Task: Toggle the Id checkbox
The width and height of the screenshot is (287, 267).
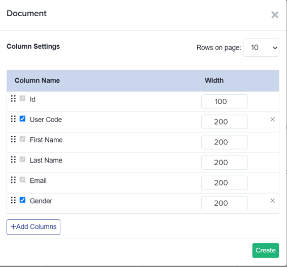Action: click(22, 98)
